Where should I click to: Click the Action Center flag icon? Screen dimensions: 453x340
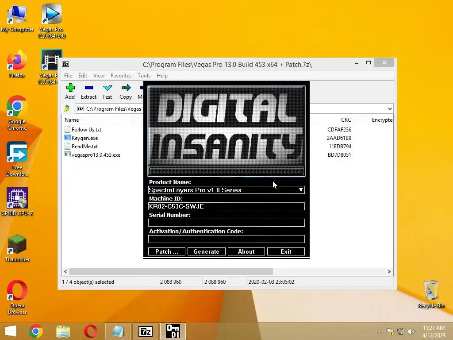(x=390, y=331)
